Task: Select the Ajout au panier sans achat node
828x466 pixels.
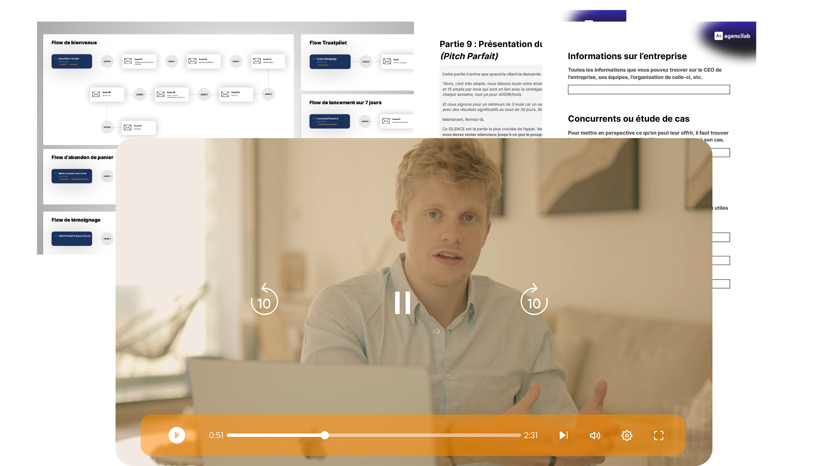Action: point(72,176)
